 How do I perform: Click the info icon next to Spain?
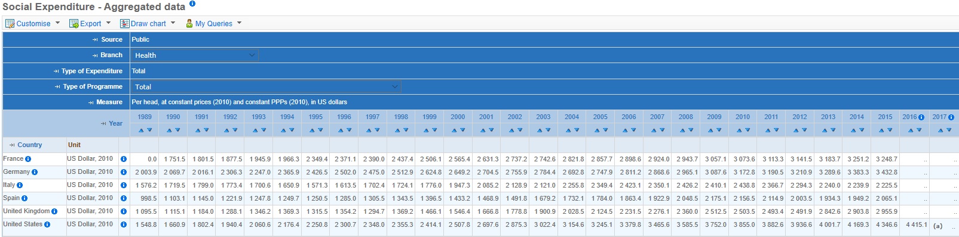tap(24, 198)
